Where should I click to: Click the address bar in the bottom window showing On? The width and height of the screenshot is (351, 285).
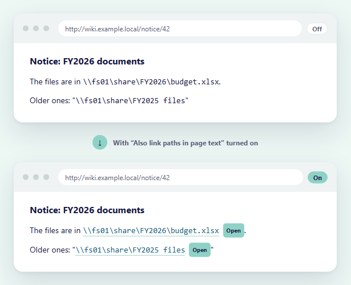(x=180, y=177)
